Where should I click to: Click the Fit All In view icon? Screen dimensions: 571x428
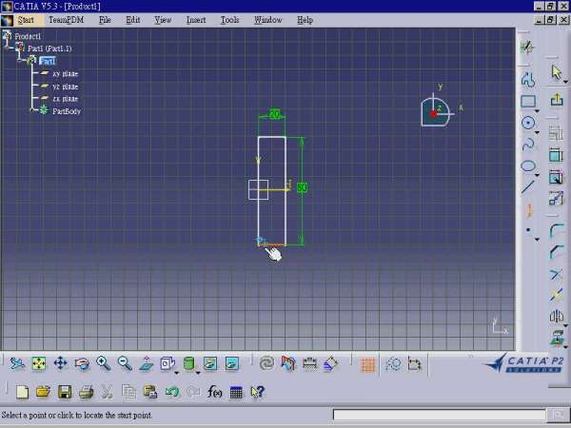tap(39, 363)
